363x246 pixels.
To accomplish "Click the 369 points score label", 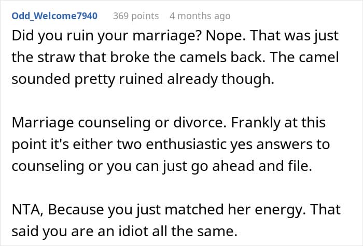I will coord(136,16).
